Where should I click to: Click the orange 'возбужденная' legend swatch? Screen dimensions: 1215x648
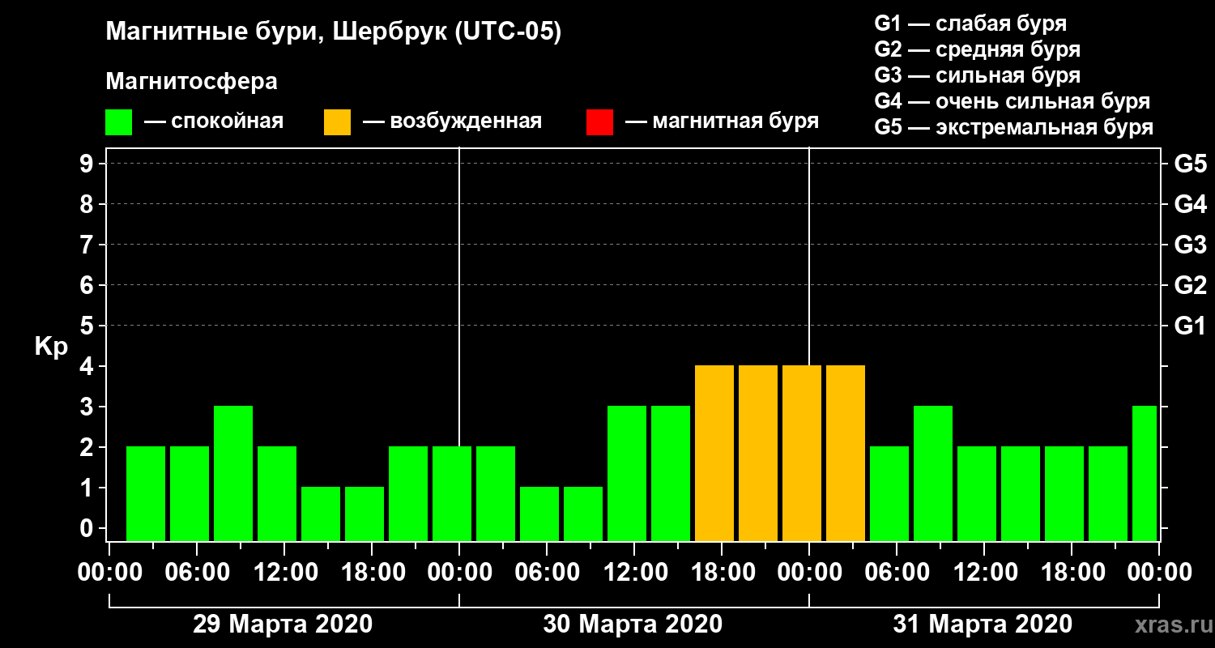tap(337, 122)
